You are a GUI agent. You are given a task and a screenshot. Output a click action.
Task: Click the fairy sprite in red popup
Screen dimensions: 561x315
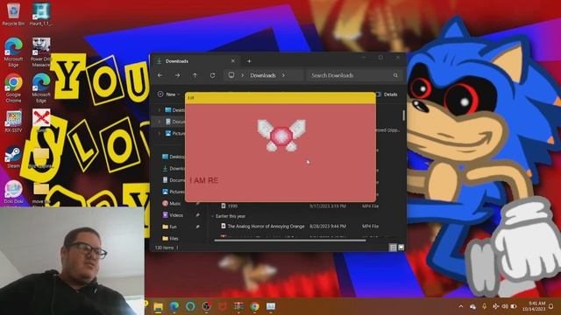(281, 135)
